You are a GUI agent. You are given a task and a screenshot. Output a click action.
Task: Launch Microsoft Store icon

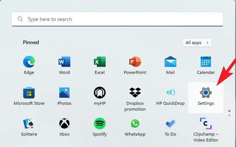tap(29, 93)
